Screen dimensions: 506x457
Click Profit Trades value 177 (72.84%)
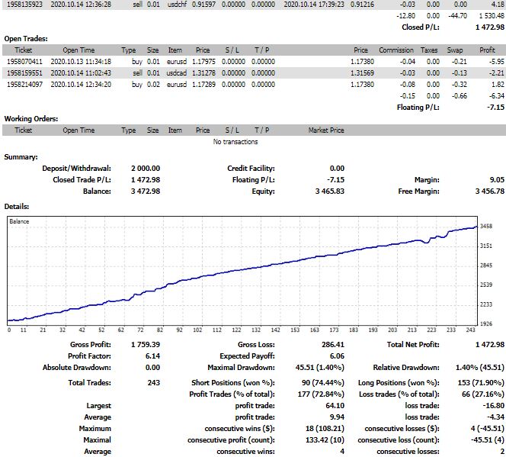(321, 394)
